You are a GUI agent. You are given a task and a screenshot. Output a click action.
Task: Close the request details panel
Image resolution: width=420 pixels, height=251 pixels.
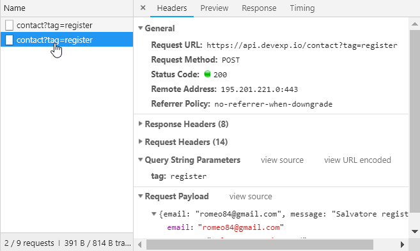(x=143, y=8)
